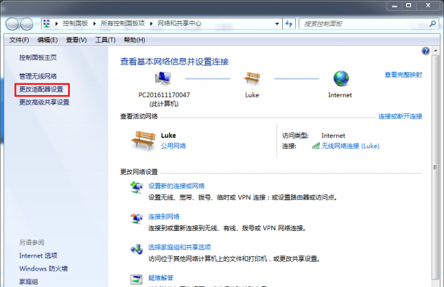Open the 编辑(E) menu
This screenshot has width=444, height=287.
[48, 40]
